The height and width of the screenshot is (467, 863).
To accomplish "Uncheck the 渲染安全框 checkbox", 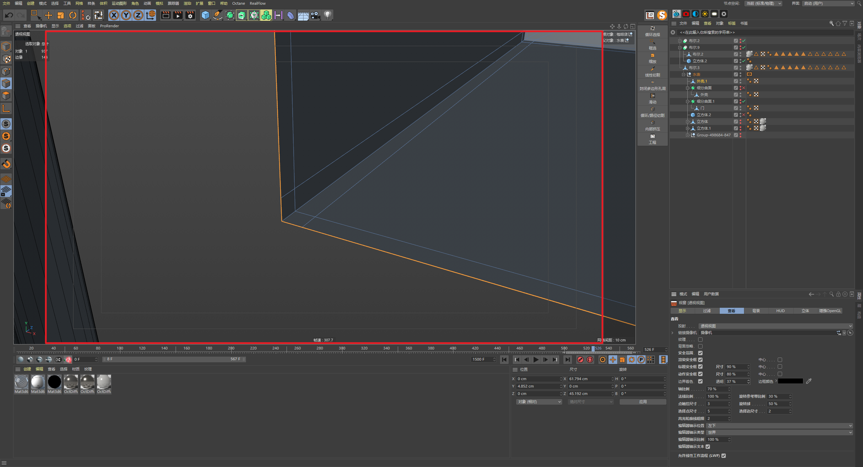I will [700, 360].
